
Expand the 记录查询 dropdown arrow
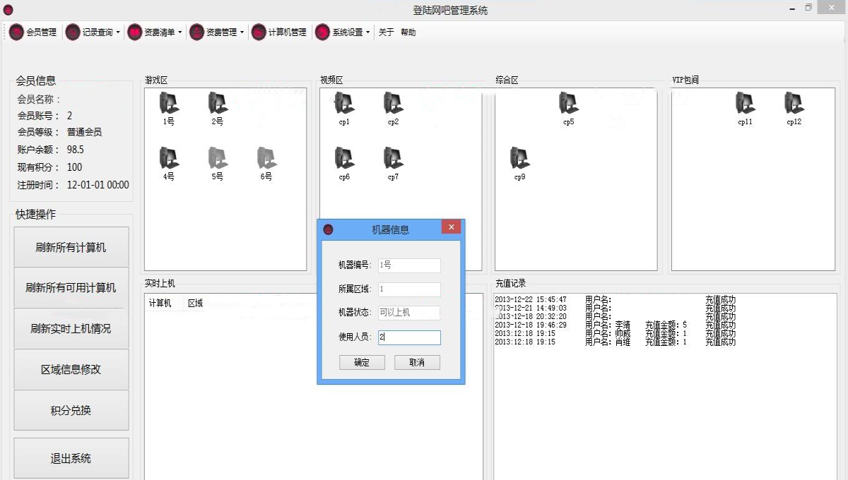point(118,32)
